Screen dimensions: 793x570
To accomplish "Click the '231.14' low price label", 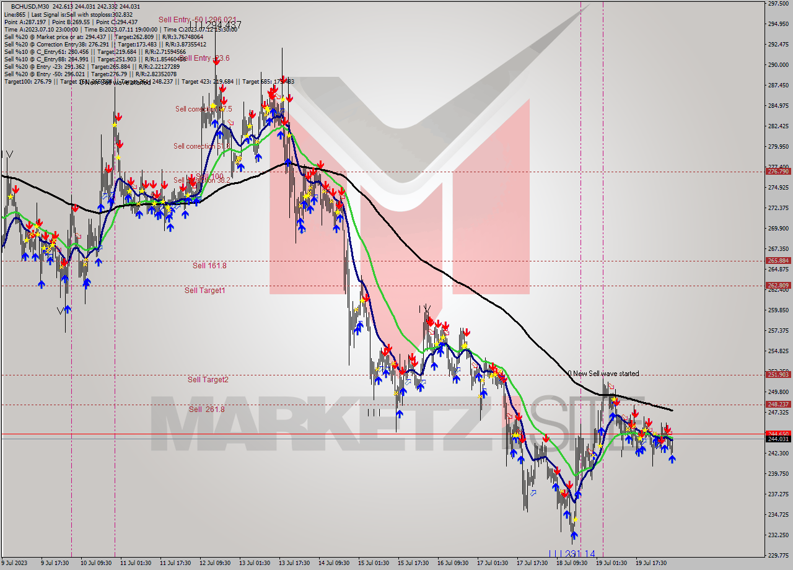I will pyautogui.click(x=580, y=554).
